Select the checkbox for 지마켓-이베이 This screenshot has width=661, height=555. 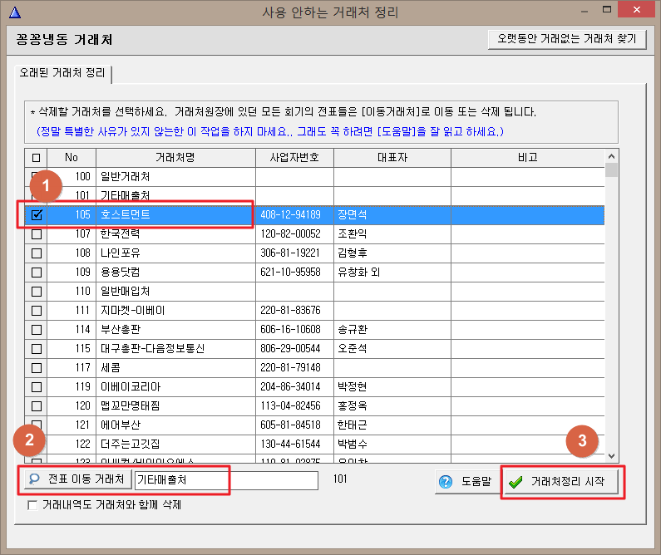(x=37, y=311)
